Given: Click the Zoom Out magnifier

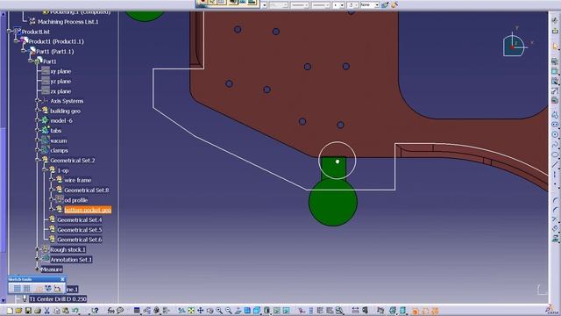Looking at the screenshot, I should 228,311.
